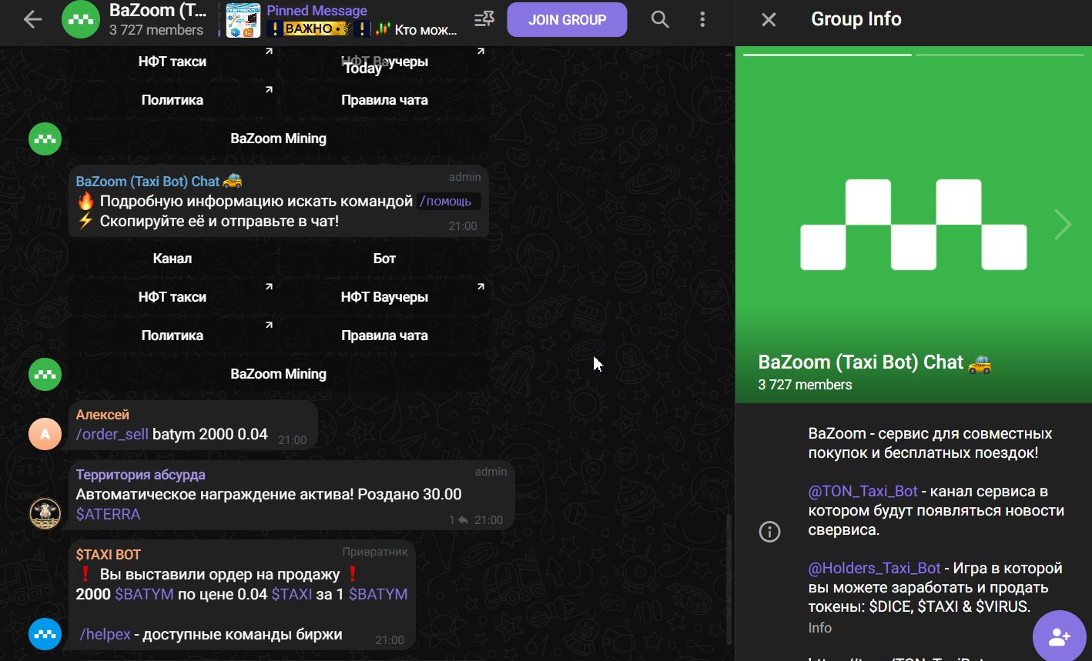The image size is (1092, 661).
Task: Click the chat scrollbar thumb
Action: (729, 579)
